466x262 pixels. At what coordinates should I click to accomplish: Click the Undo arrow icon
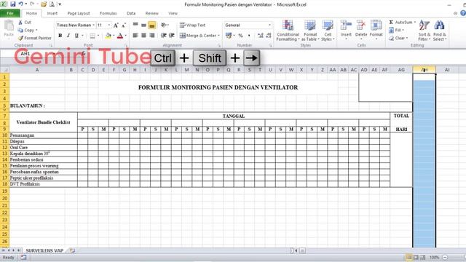click(x=21, y=4)
